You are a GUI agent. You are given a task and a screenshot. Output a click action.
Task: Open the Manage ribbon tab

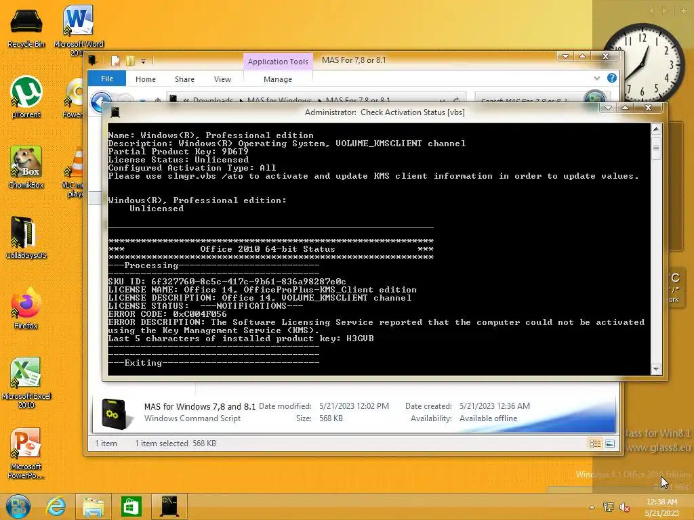pos(278,79)
